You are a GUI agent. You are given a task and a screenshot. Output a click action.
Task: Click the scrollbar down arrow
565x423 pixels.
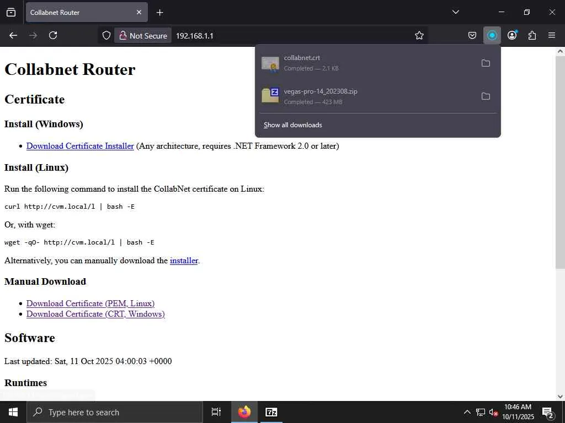click(560, 397)
